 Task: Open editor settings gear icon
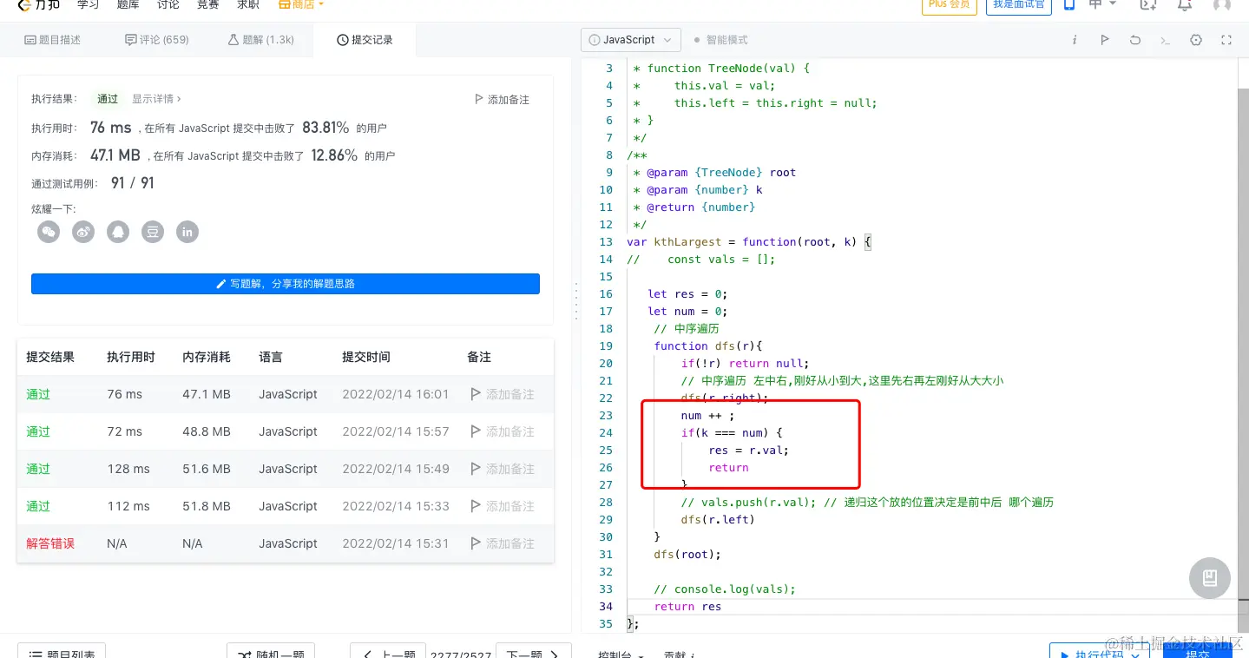click(x=1196, y=40)
